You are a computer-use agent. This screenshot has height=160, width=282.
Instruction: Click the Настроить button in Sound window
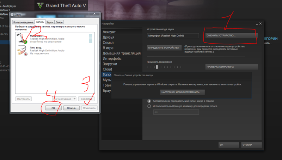point(23,99)
